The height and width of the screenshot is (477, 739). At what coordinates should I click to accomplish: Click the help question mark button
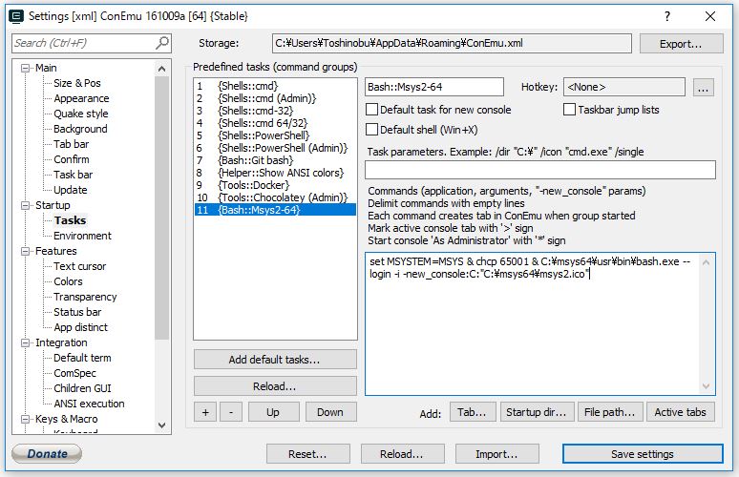tap(666, 16)
